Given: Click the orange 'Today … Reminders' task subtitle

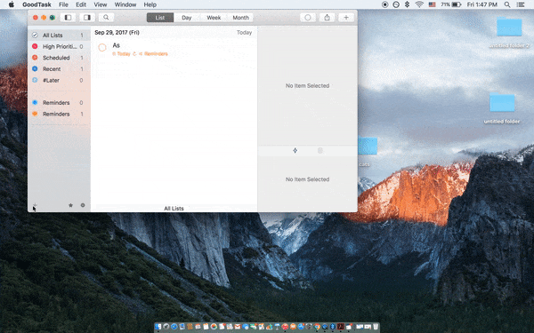Looking at the screenshot, I should pyautogui.click(x=140, y=53).
